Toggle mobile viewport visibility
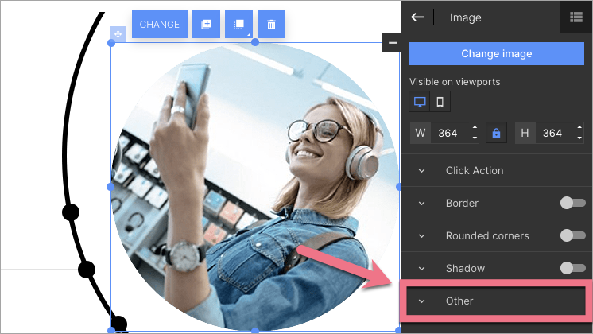Viewport: 593px width, 334px height. point(440,102)
